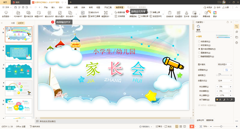The width and height of the screenshot is (240, 129).
Task: Start slideshow with orange play button
Action: tap(192, 126)
